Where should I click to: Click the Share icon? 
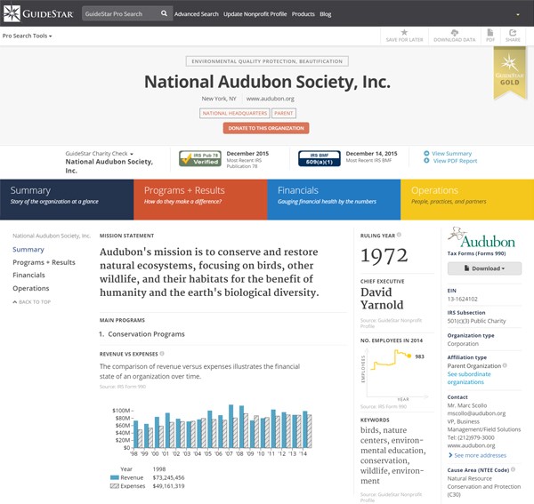[x=513, y=32]
